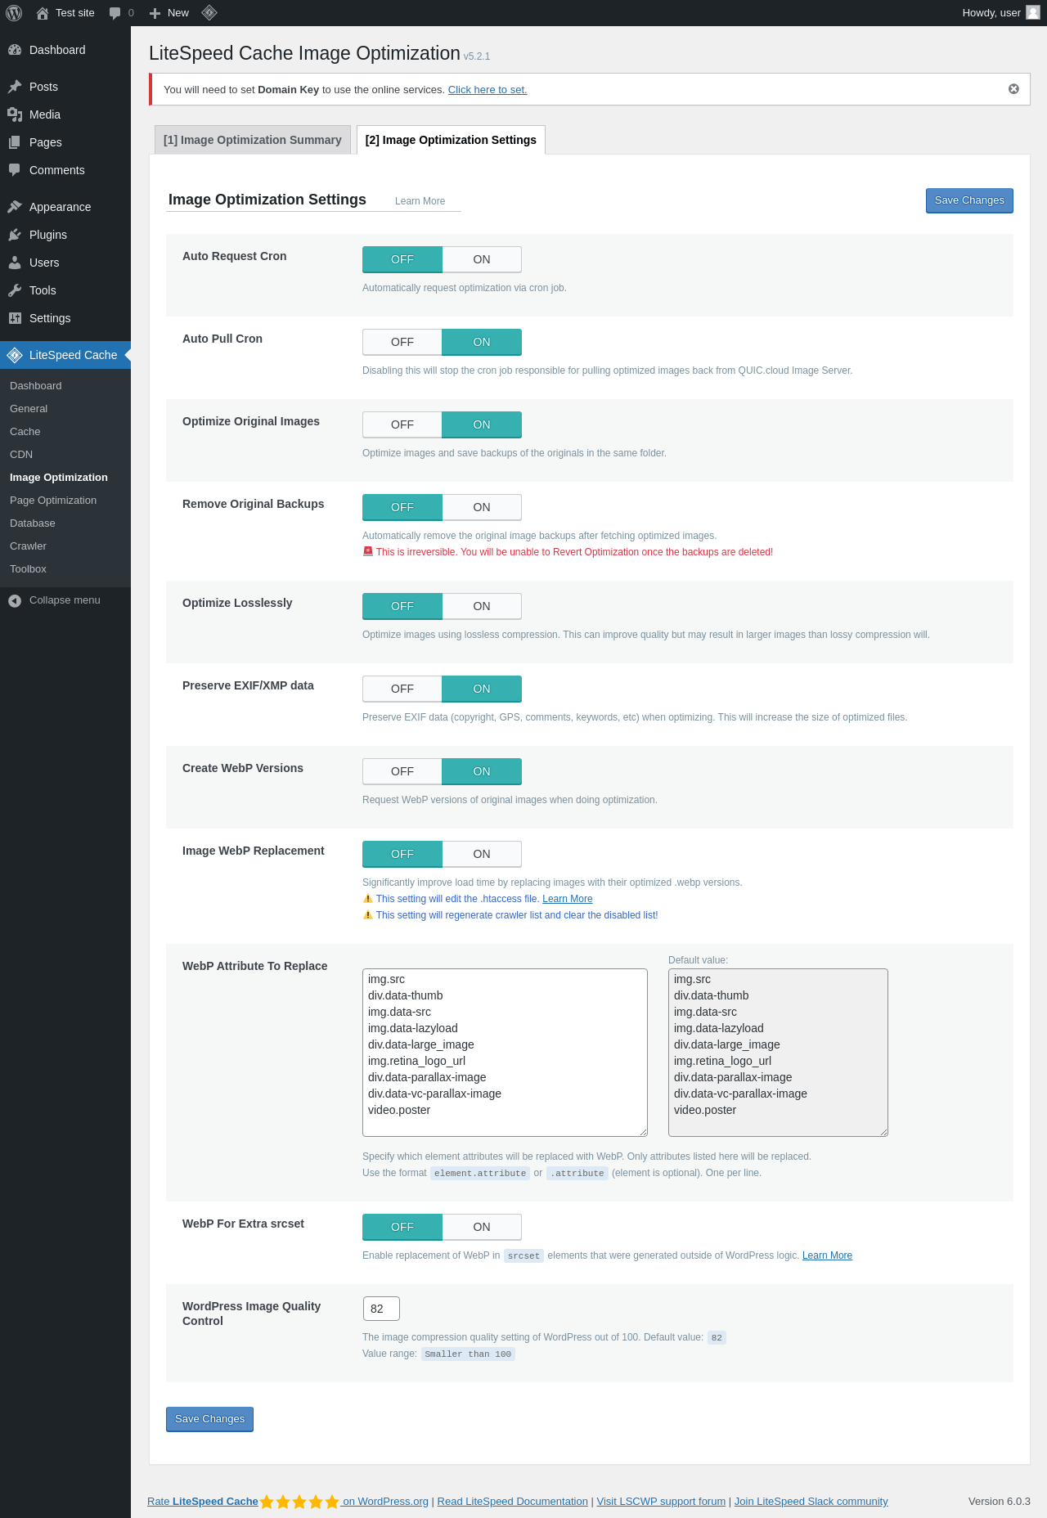Click the Image Optimization submenu item

[65, 478]
